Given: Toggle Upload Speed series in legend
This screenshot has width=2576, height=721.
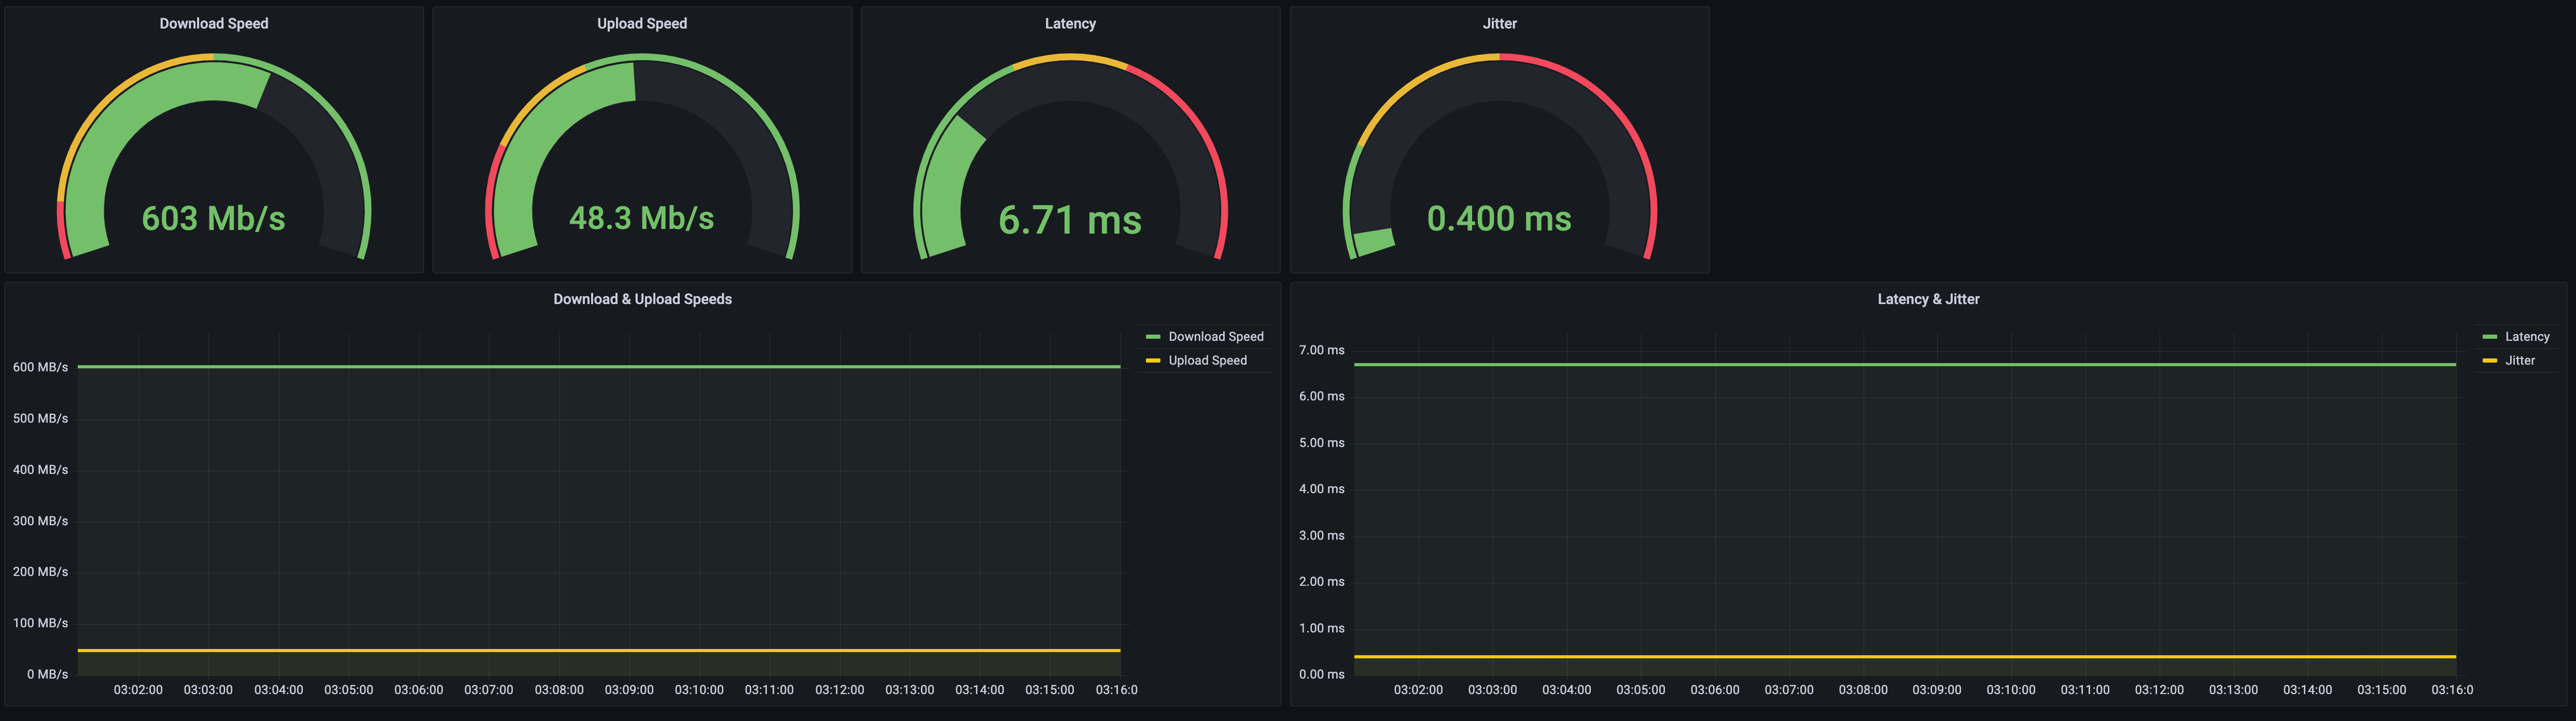Looking at the screenshot, I should [1207, 360].
